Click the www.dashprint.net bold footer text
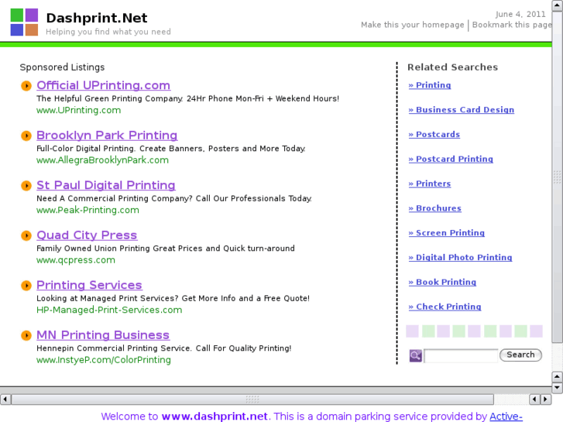The image size is (563, 422). point(215,417)
